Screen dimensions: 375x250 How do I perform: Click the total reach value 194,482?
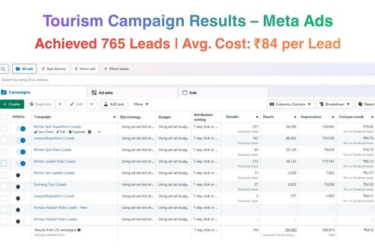pyautogui.click(x=291, y=230)
